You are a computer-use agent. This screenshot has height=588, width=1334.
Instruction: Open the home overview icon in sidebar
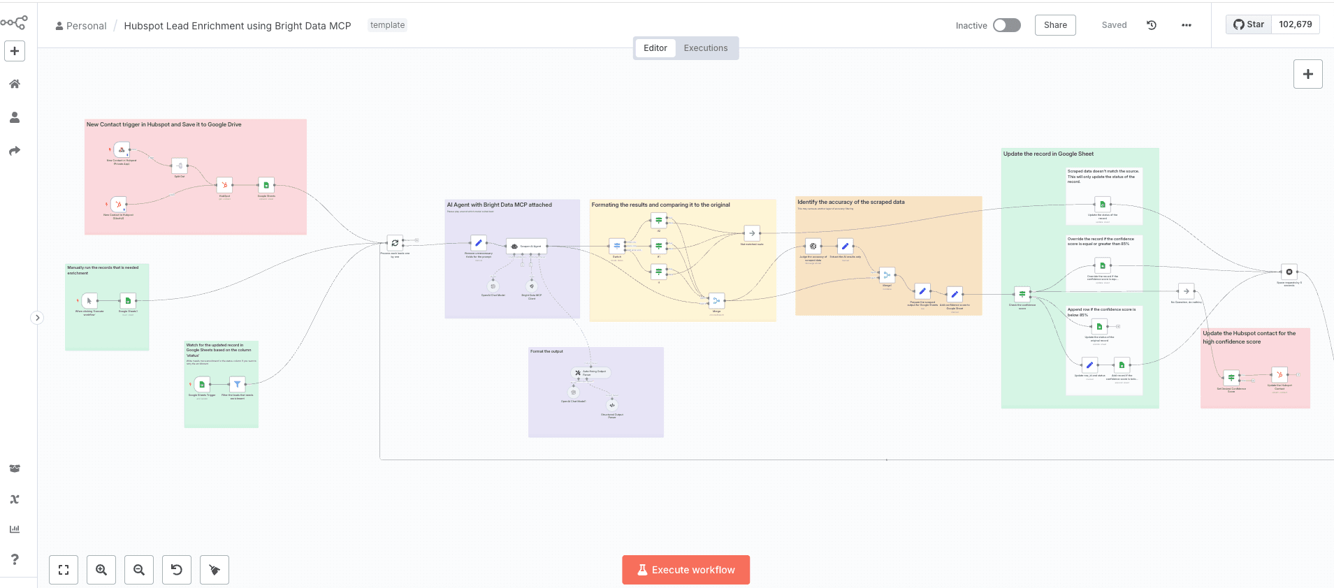15,84
